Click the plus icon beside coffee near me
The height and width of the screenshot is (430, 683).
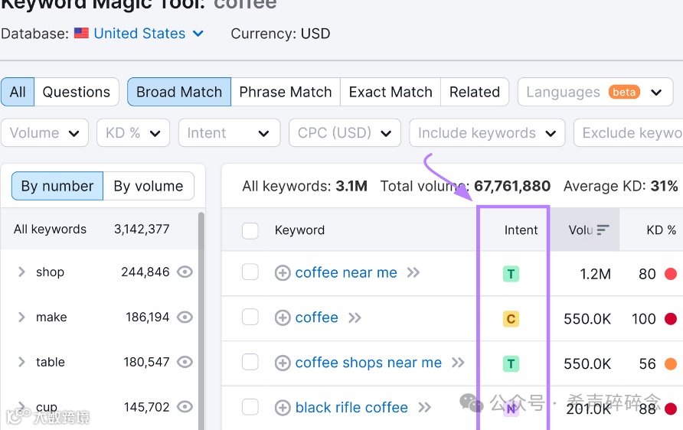tap(283, 273)
